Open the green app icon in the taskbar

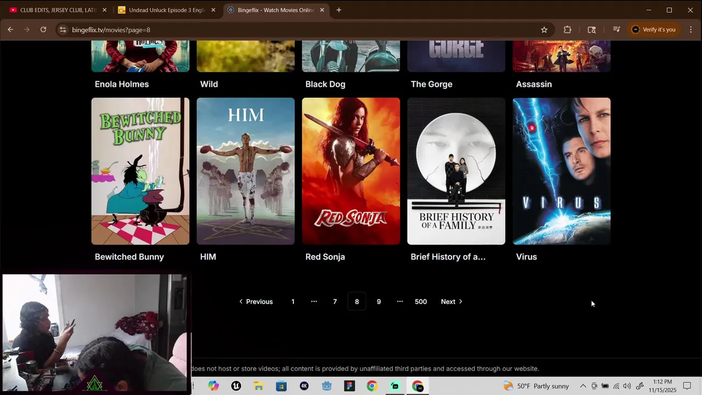pyautogui.click(x=395, y=386)
